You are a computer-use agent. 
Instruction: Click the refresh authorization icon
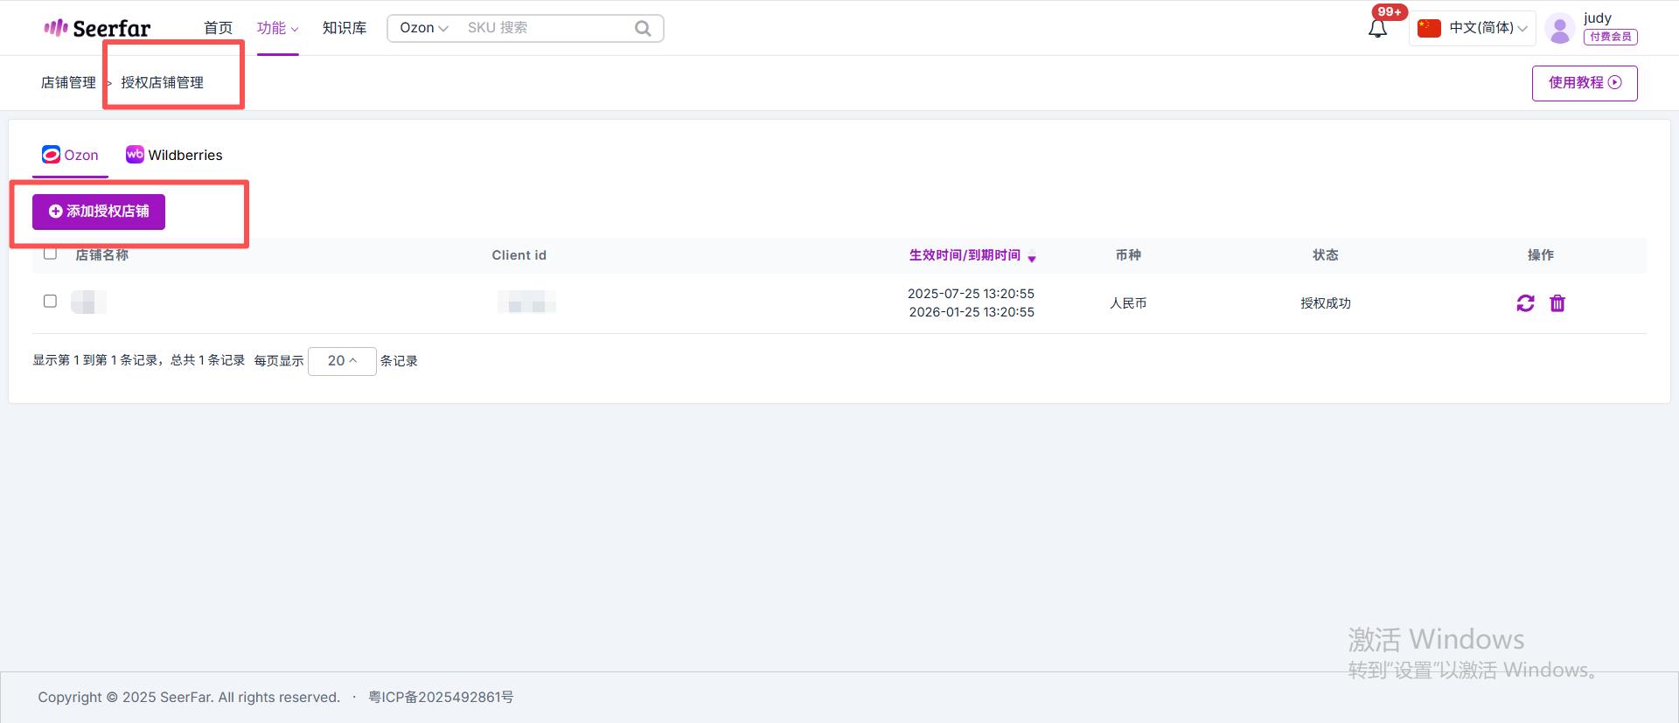1525,303
